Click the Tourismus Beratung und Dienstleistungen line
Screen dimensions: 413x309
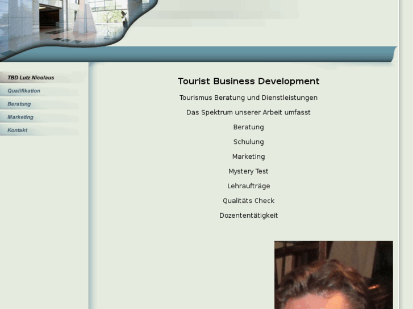(248, 98)
